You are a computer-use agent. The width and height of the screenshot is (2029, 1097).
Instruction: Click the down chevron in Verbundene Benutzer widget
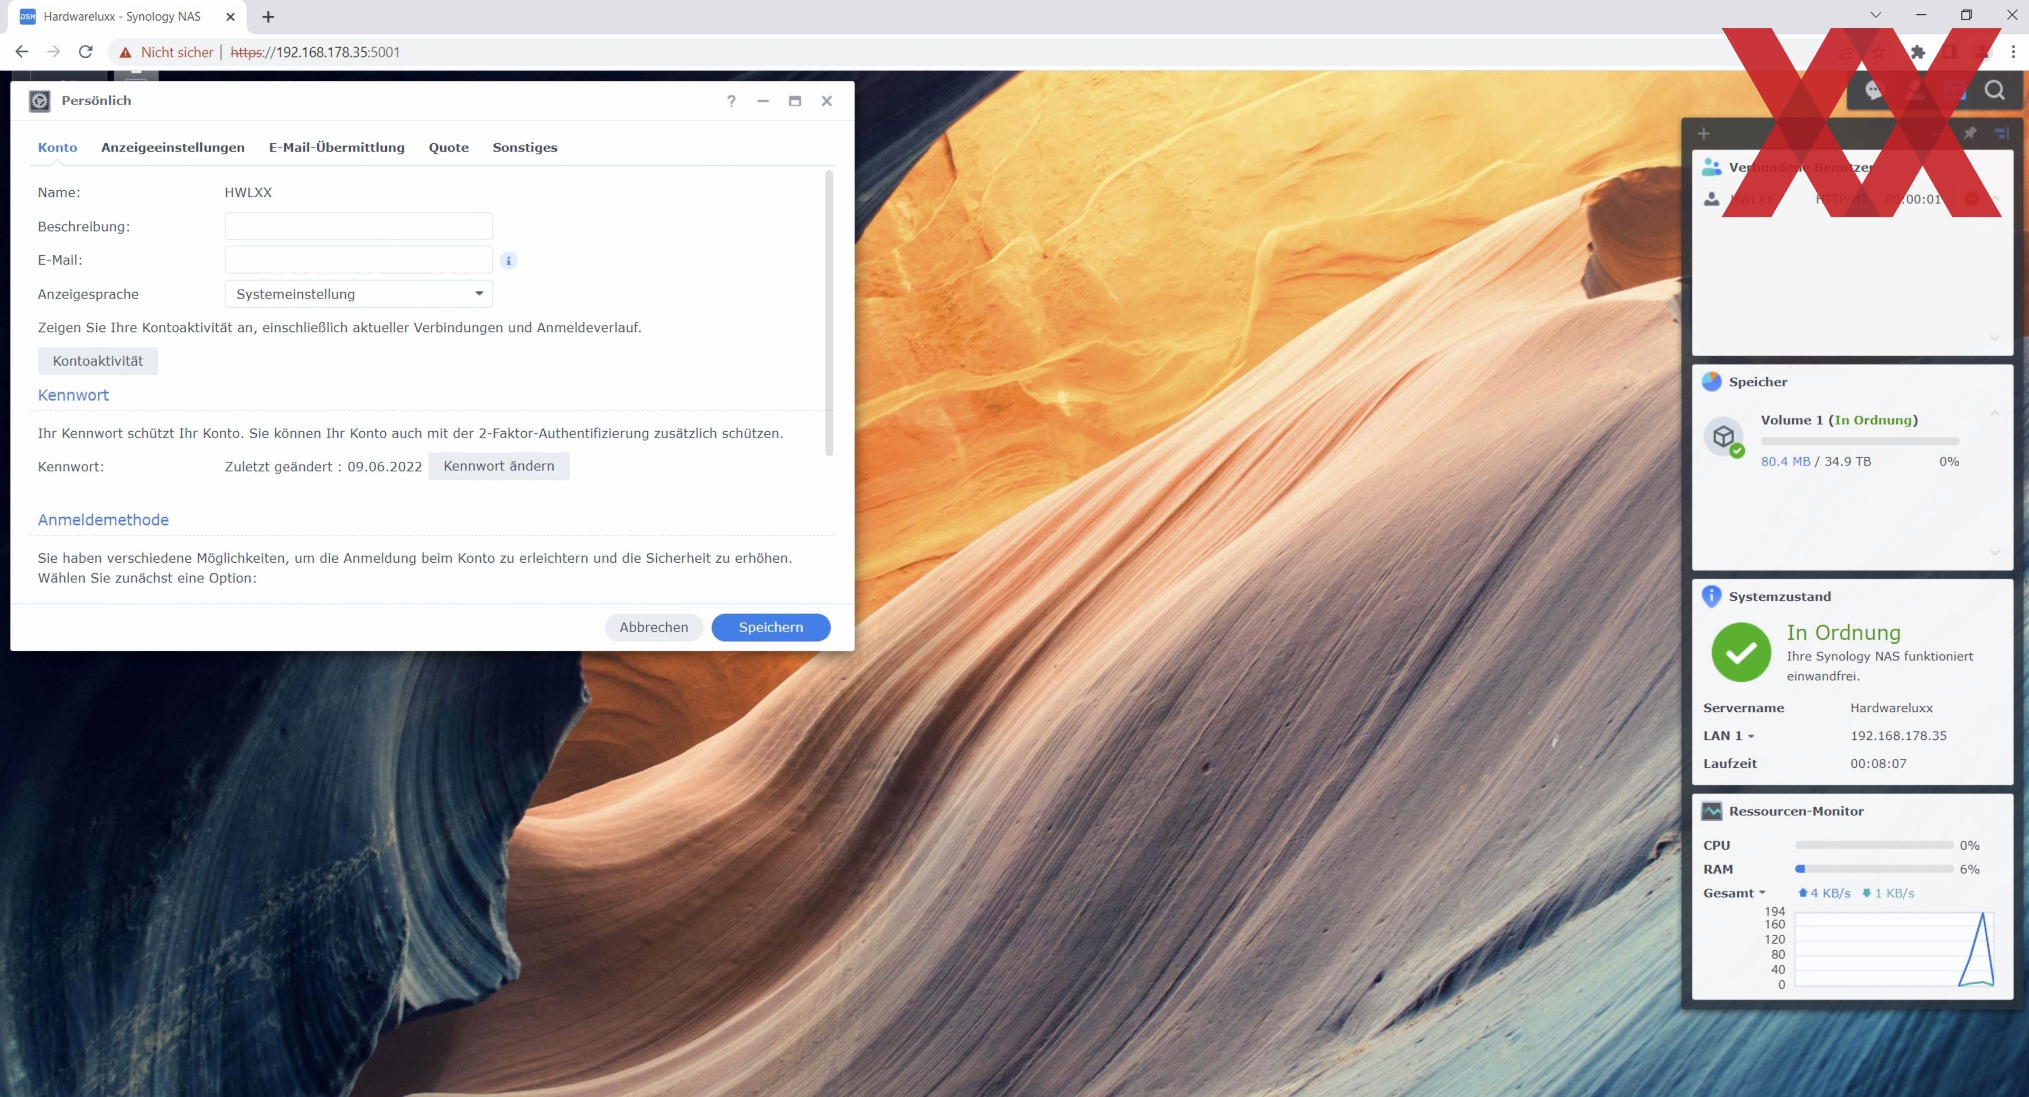(1995, 338)
